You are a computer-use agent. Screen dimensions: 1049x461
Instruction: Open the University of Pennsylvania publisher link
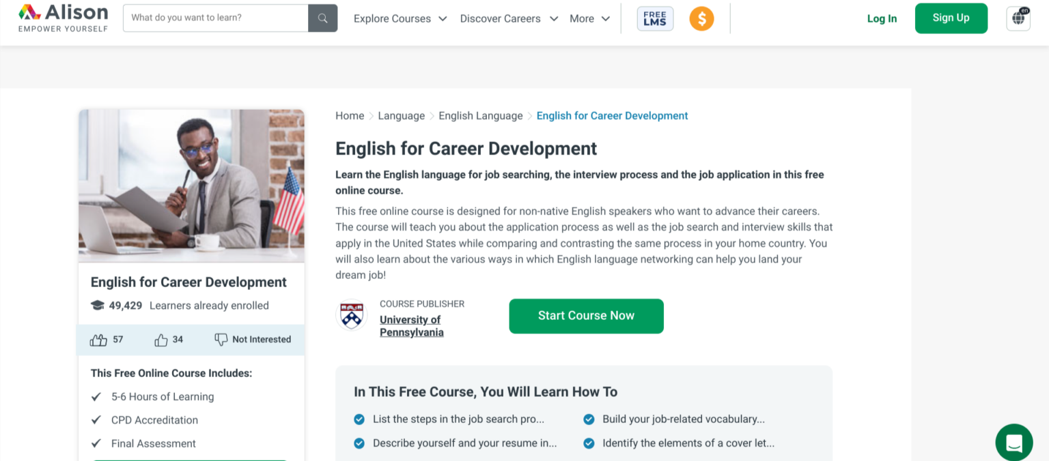point(411,325)
